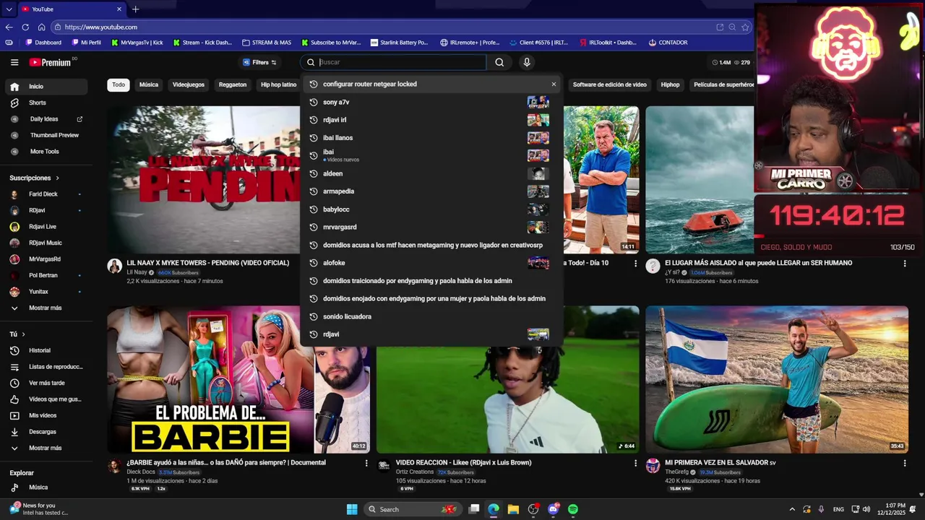
Task: Expand 'Mostrar más' under subscriptions
Action: pyautogui.click(x=46, y=308)
